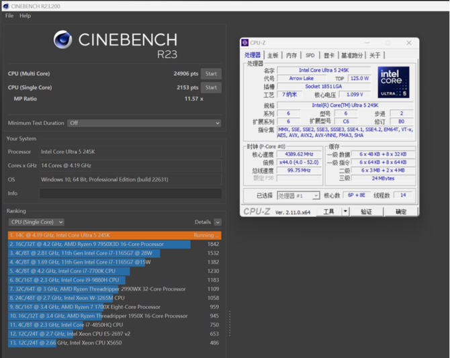Click the 1.099 V core voltage value
The image size is (450, 358).
pyautogui.click(x=355, y=95)
